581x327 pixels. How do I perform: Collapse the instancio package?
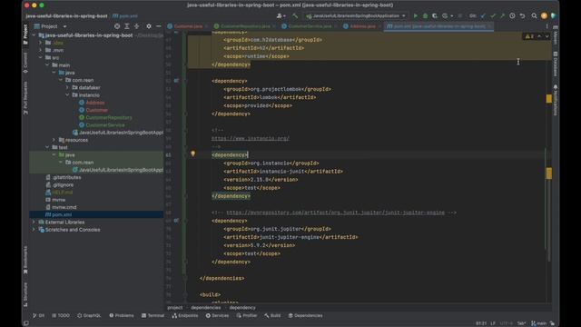point(67,94)
